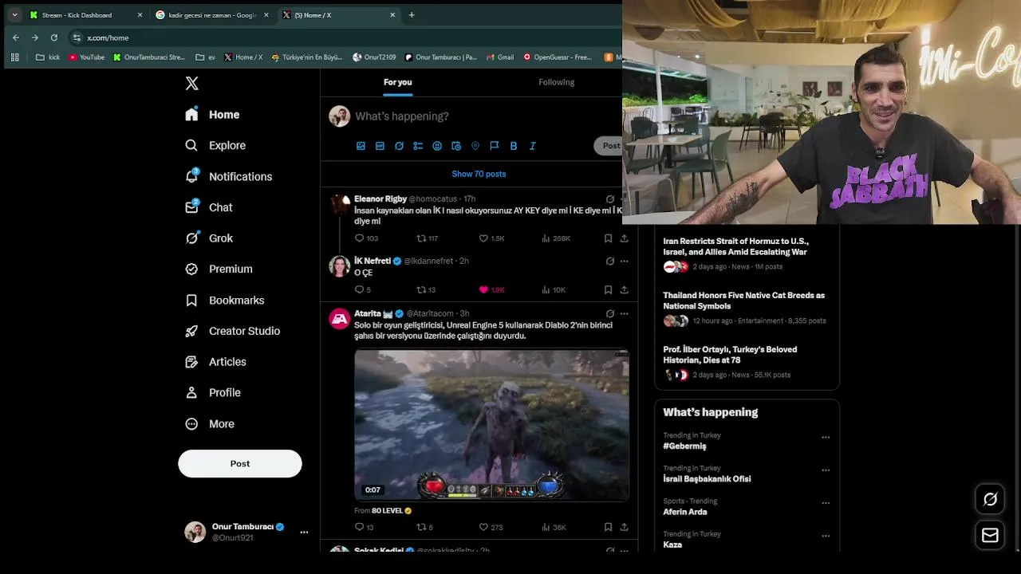Schedule the post with calendar icon
Viewport: 1021px width, 574px height.
(x=456, y=146)
